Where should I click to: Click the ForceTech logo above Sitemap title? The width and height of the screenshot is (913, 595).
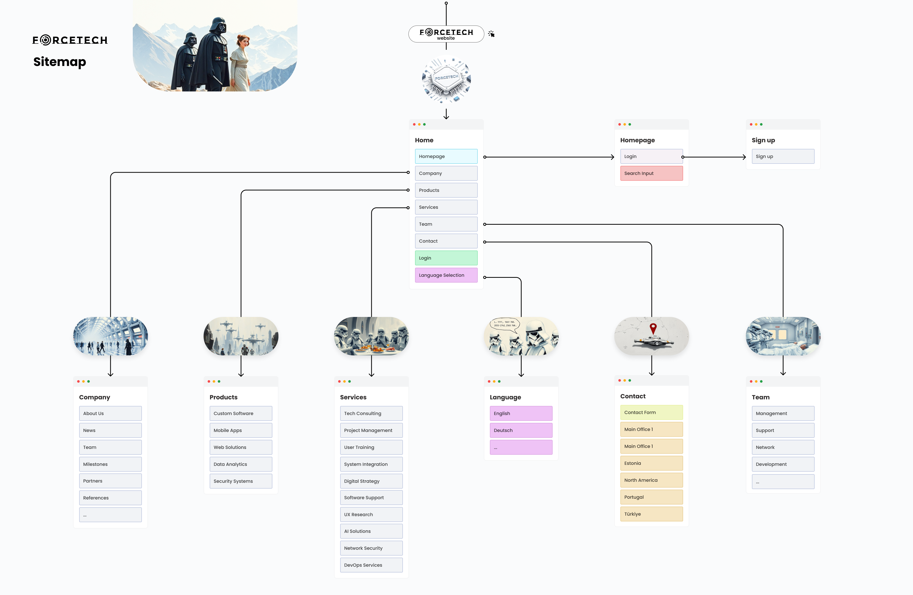click(x=70, y=40)
